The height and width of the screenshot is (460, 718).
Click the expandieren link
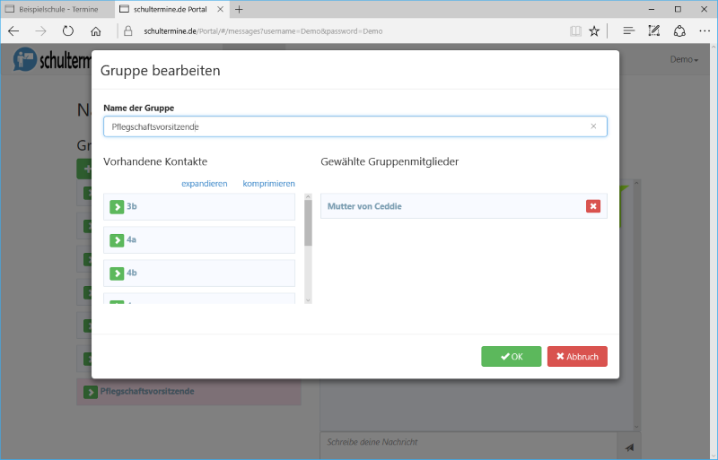204,184
